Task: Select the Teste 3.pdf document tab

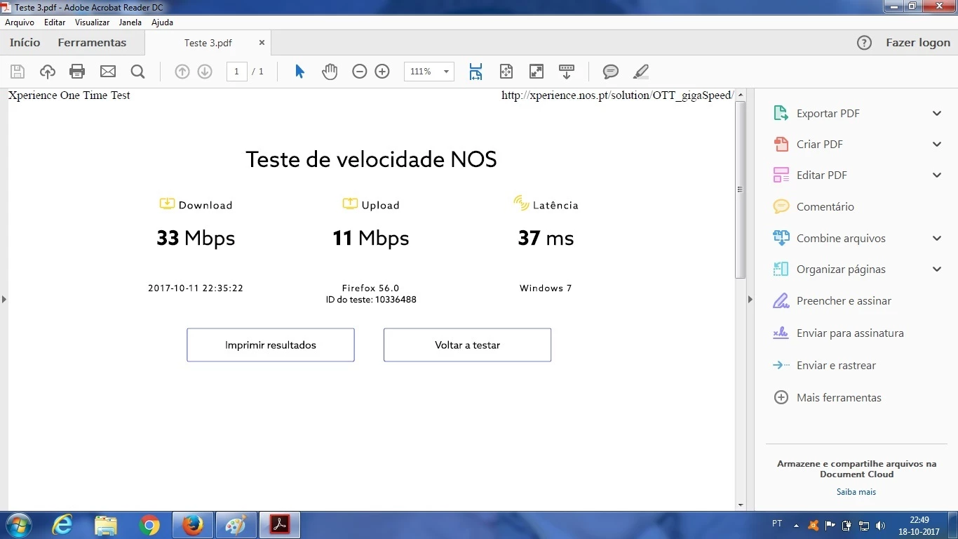Action: (x=208, y=43)
